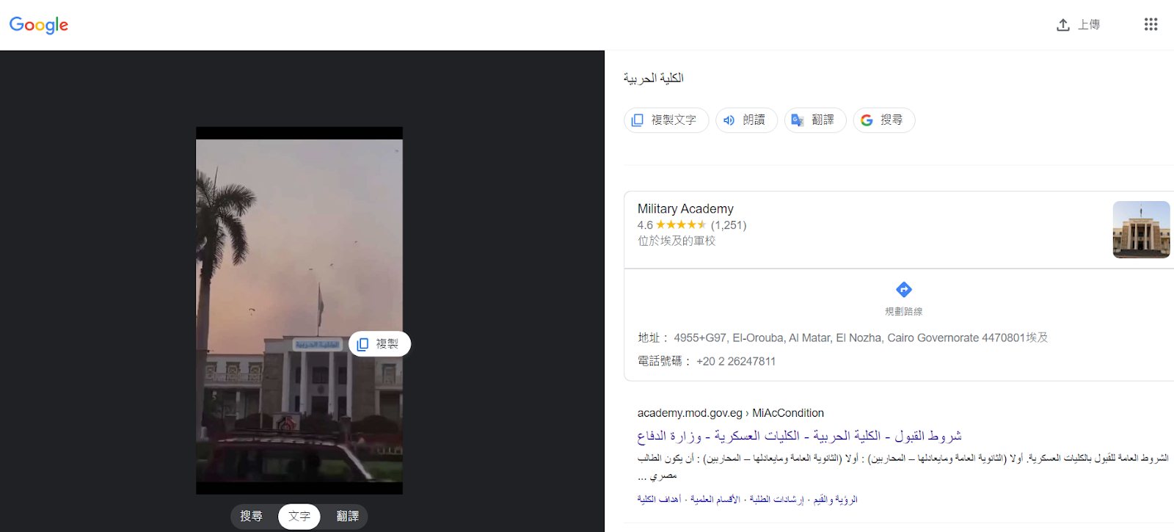Click the uploaded building photo
Image resolution: width=1174 pixels, height=532 pixels.
tap(299, 310)
